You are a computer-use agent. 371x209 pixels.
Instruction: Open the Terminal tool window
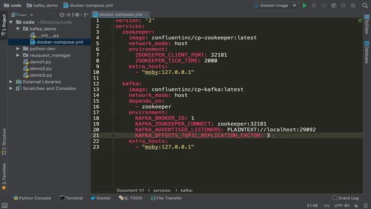[71, 198]
